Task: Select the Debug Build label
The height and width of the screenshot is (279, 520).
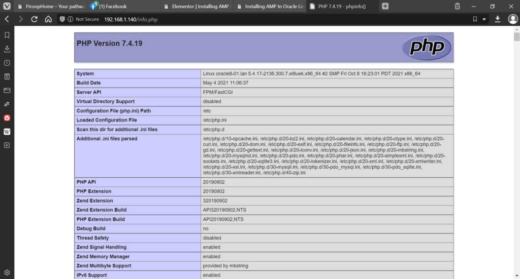Action: click(91, 228)
